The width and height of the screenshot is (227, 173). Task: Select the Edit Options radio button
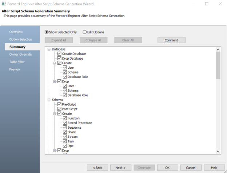85,32
